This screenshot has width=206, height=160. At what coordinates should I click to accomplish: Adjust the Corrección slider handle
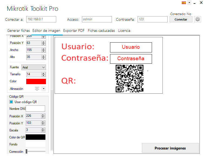pos(26,151)
